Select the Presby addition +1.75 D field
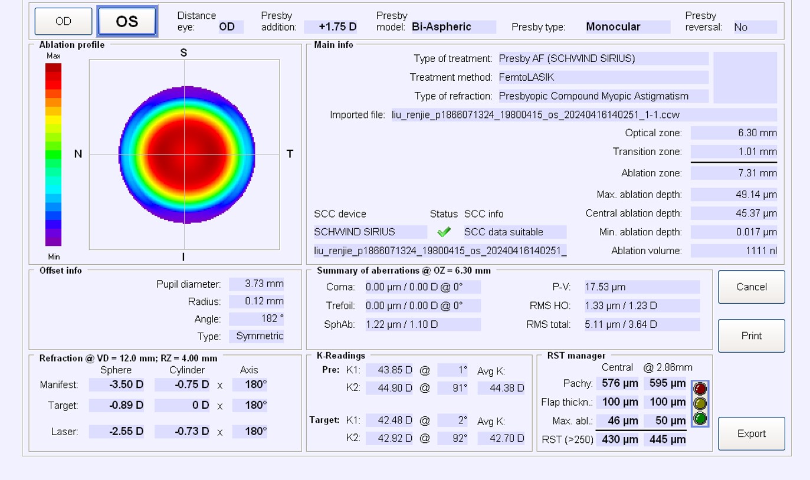This screenshot has width=810, height=480. pyautogui.click(x=330, y=27)
